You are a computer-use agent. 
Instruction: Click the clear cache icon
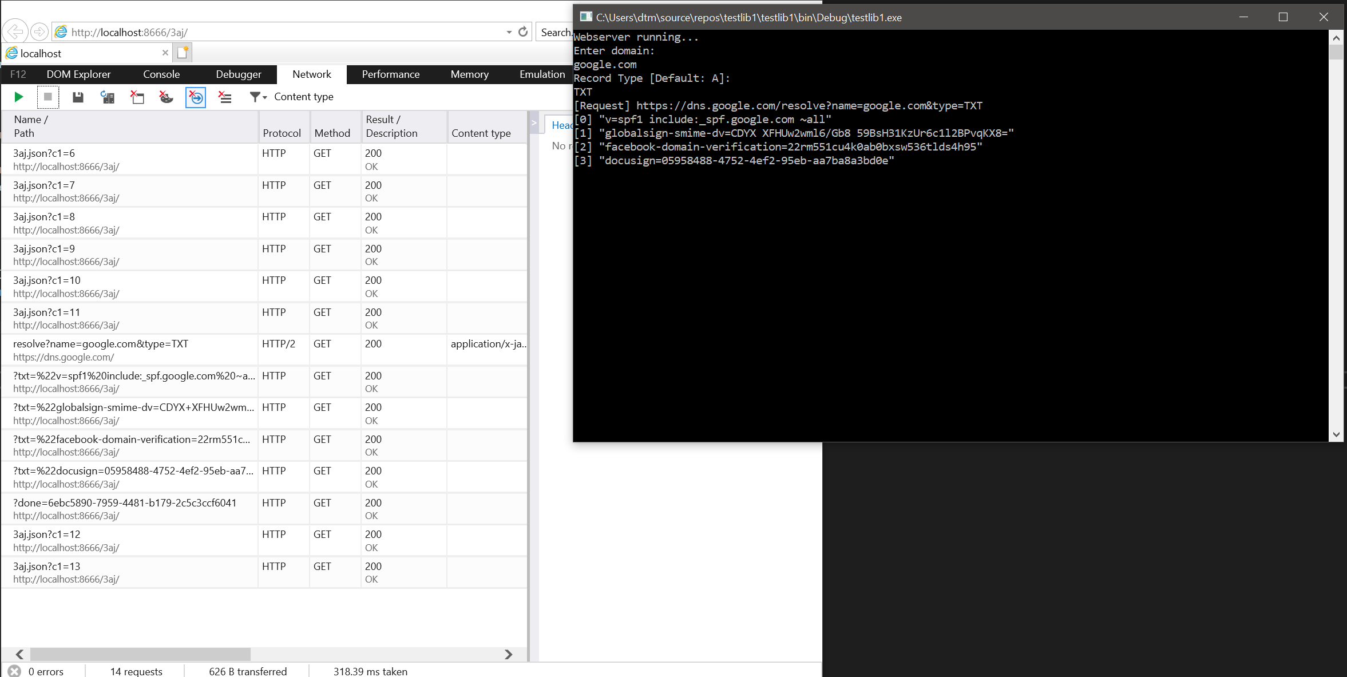point(137,97)
